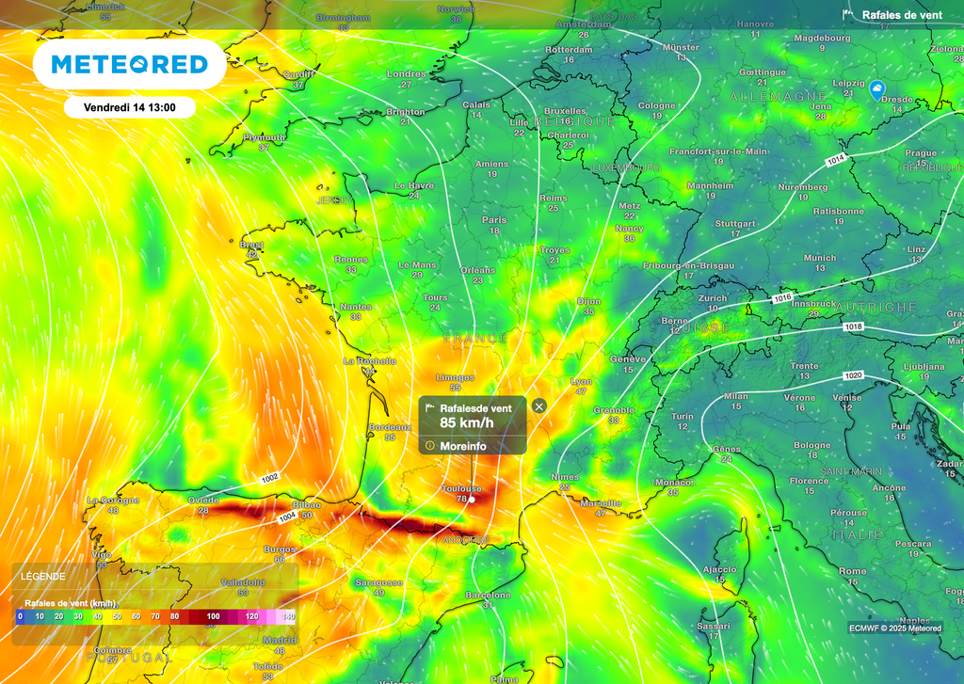964x684 pixels.
Task: Click the Marseille city label
Action: (x=601, y=503)
